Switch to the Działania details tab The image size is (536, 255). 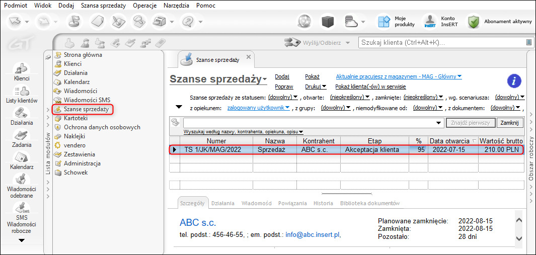point(223,203)
